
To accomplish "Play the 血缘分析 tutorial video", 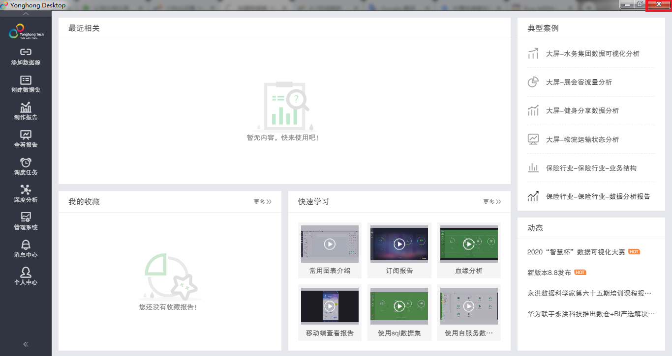I will [469, 244].
